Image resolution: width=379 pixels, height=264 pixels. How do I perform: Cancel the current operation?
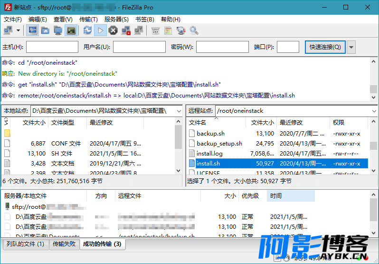point(113,30)
